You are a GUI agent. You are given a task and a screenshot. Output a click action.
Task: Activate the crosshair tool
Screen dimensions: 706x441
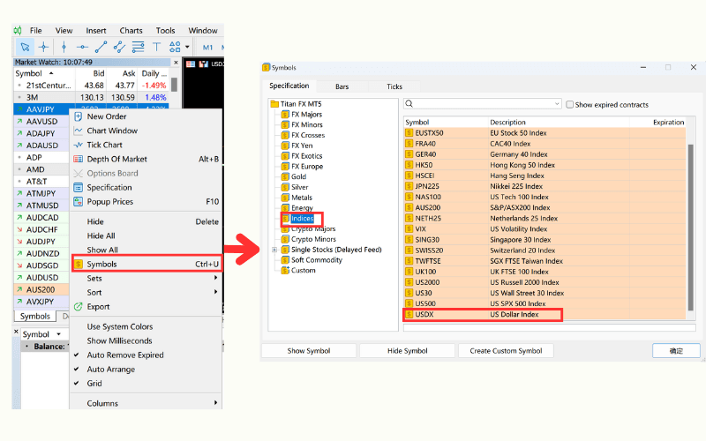tap(43, 47)
